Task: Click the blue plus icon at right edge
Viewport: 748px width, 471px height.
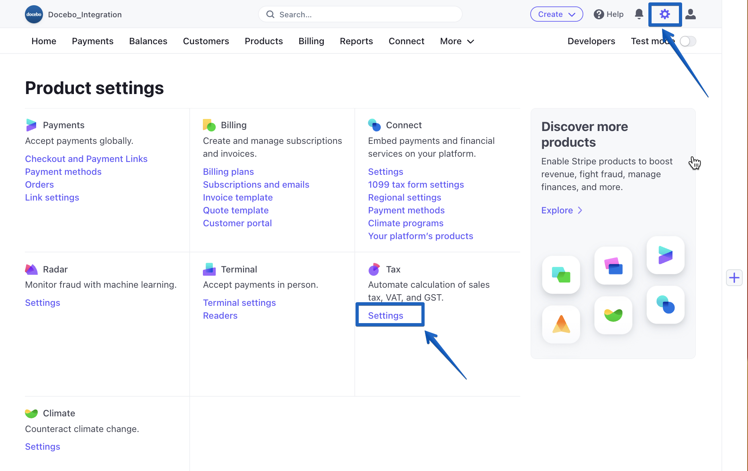Action: 734,278
